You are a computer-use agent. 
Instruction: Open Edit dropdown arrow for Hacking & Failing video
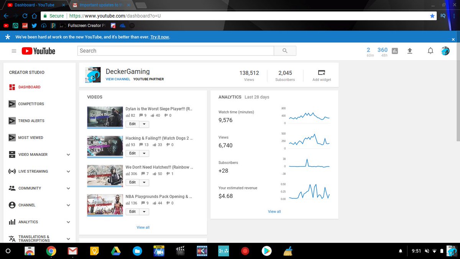[144, 153]
